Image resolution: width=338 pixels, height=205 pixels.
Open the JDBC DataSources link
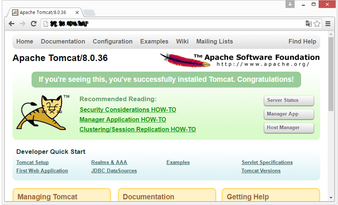point(114,171)
